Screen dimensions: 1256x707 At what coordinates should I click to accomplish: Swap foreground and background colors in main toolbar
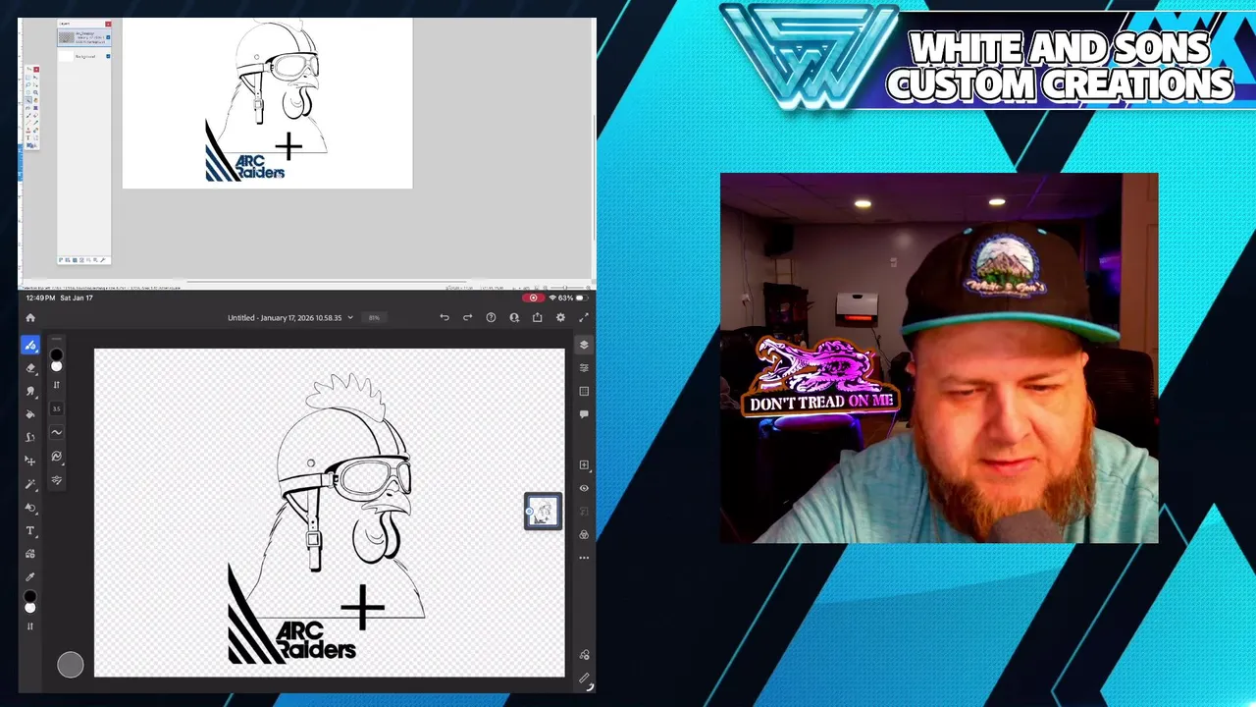click(30, 625)
